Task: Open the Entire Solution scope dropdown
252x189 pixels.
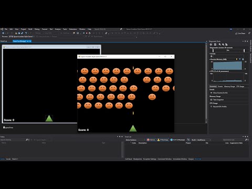Action: coord(135,140)
